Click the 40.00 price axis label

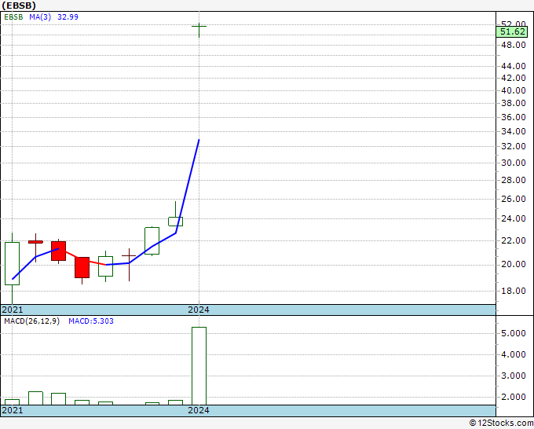514,90
